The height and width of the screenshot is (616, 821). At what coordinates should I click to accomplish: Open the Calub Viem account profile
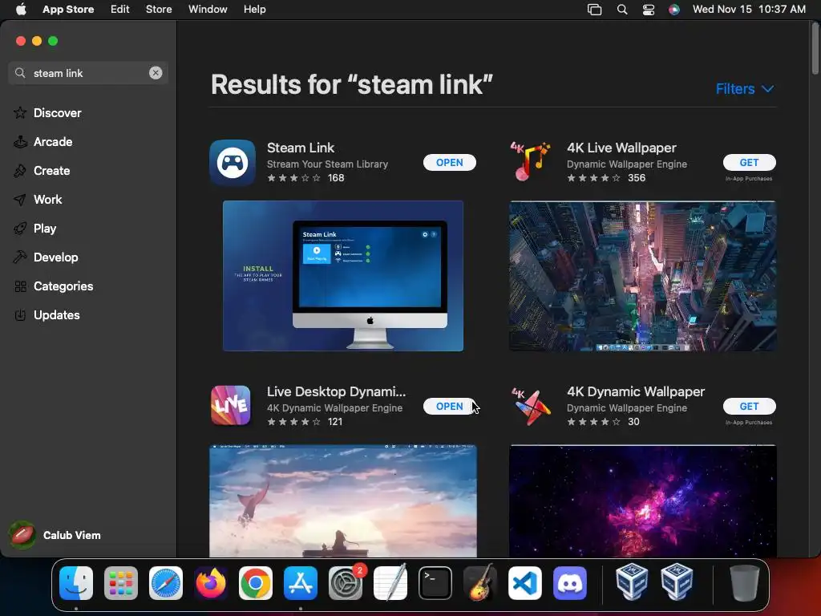click(x=55, y=535)
